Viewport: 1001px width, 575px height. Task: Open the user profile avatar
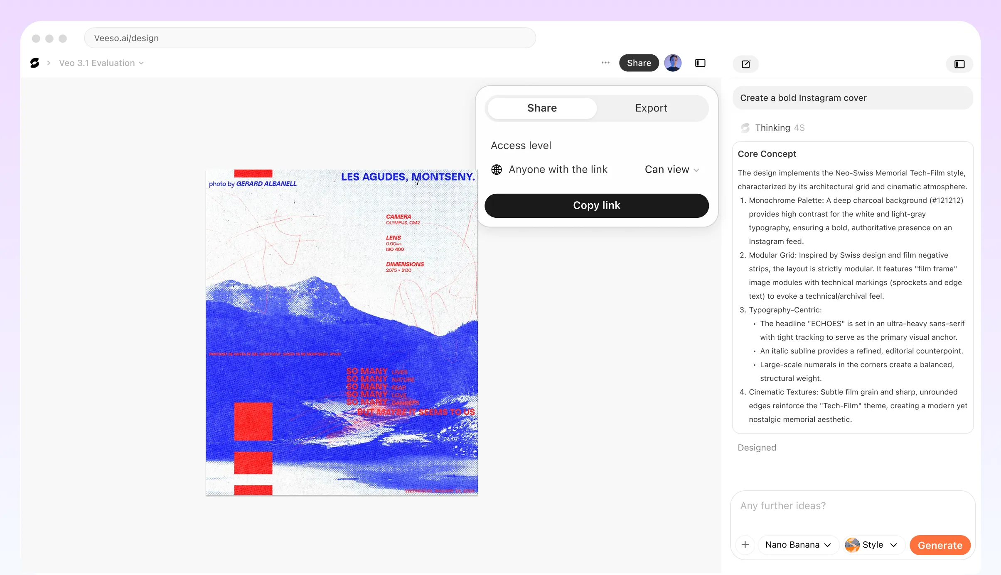[673, 63]
